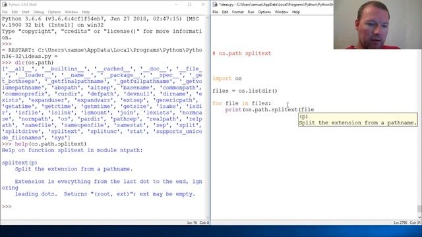
Task: Open Edit menu in Python Shell window
Action: 15,12
